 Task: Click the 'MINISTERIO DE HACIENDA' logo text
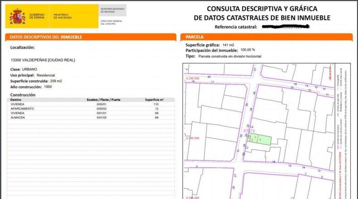pyautogui.click(x=63, y=16)
